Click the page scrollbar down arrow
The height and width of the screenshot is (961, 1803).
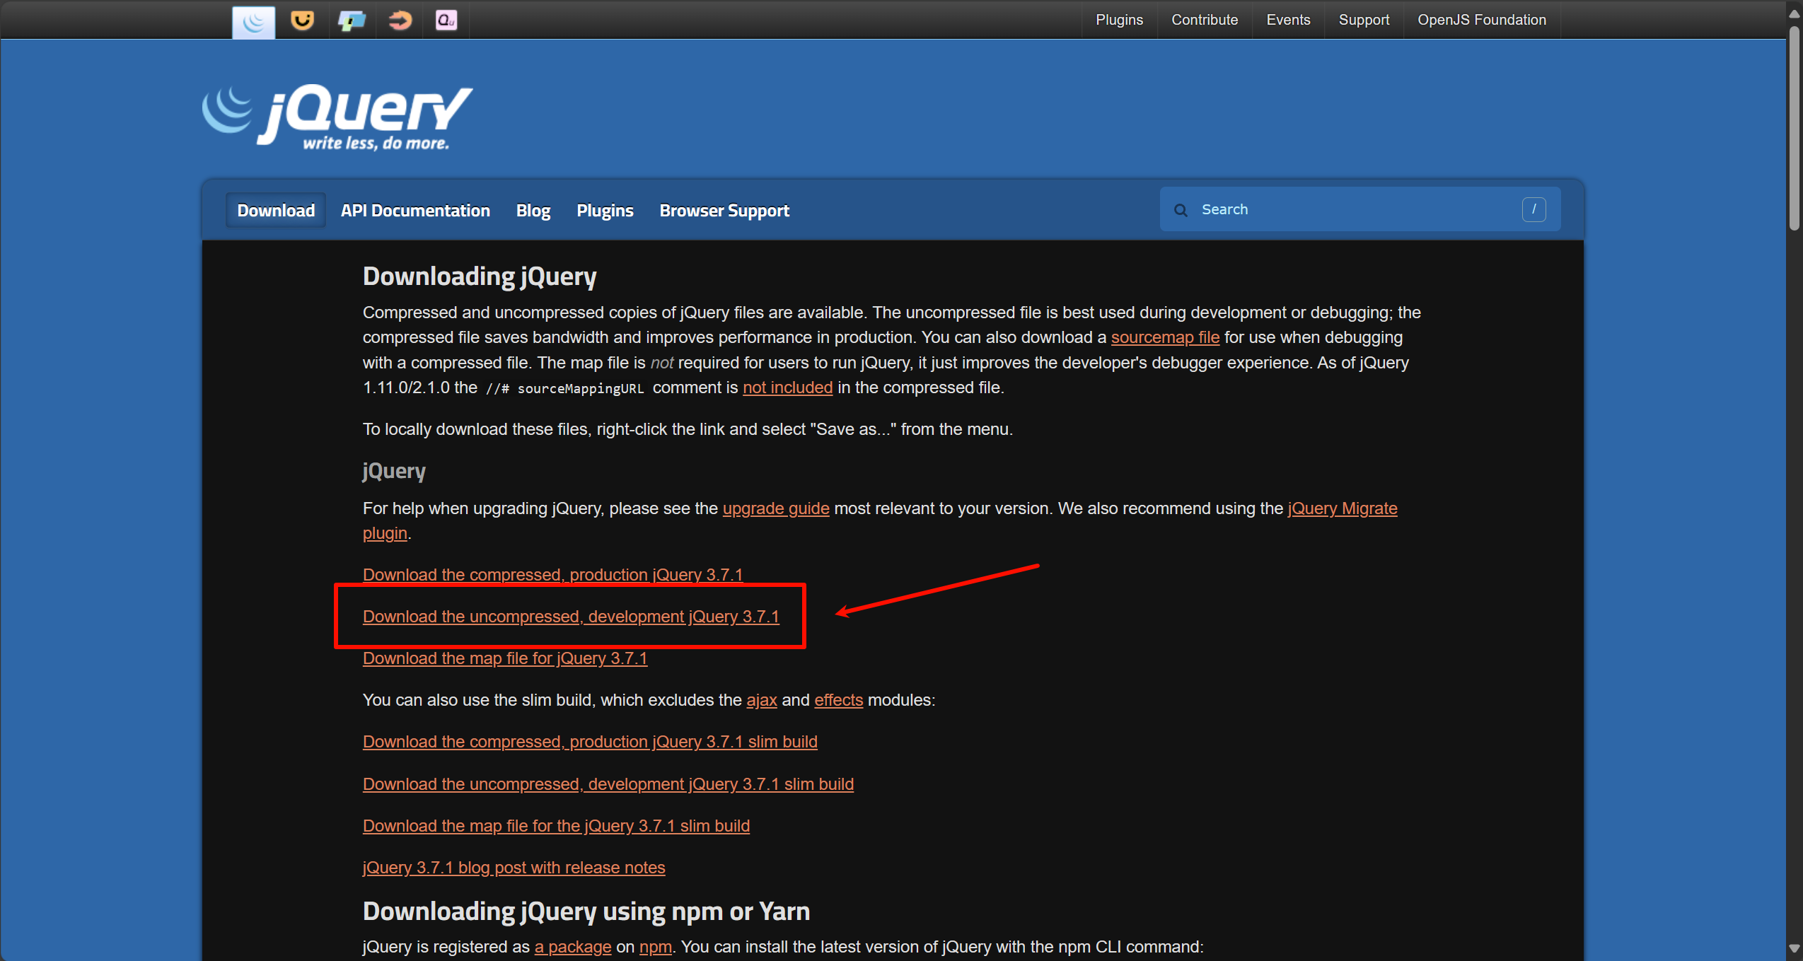click(1794, 948)
